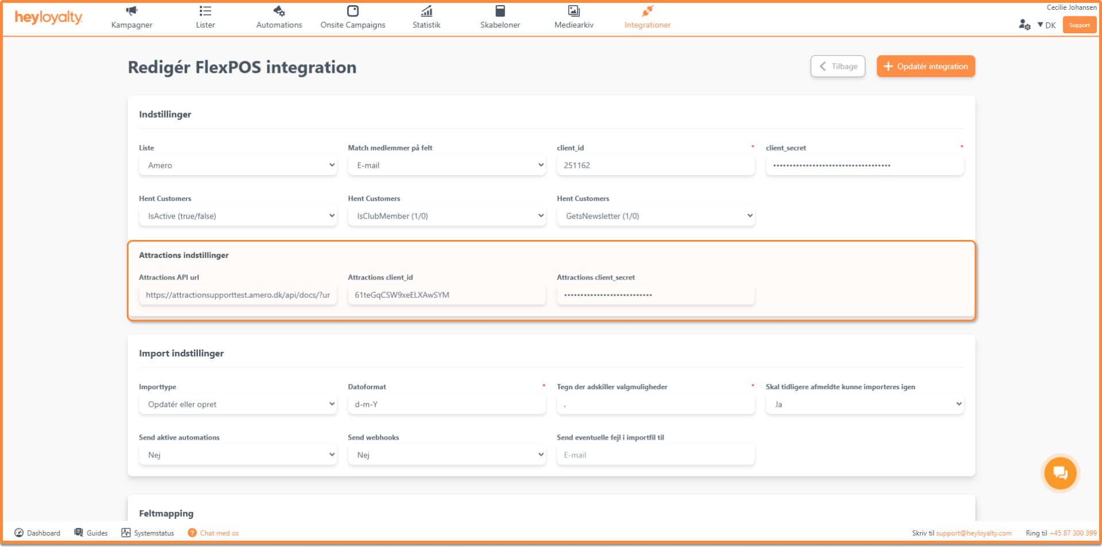Screen dimensions: 1102x547
Task: Open the Send aktive automations dropdown
Action: pos(238,455)
